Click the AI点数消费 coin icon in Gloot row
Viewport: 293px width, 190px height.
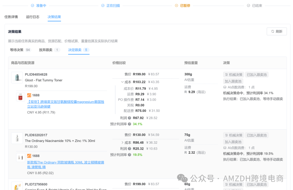(225, 87)
